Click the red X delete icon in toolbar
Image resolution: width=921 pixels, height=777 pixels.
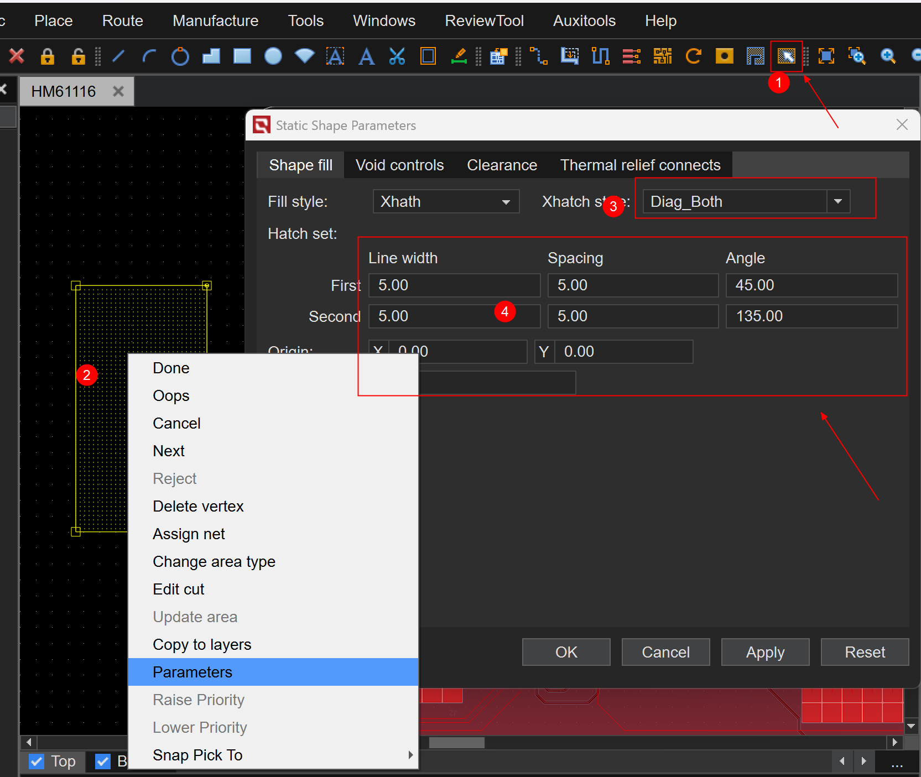pyautogui.click(x=17, y=56)
